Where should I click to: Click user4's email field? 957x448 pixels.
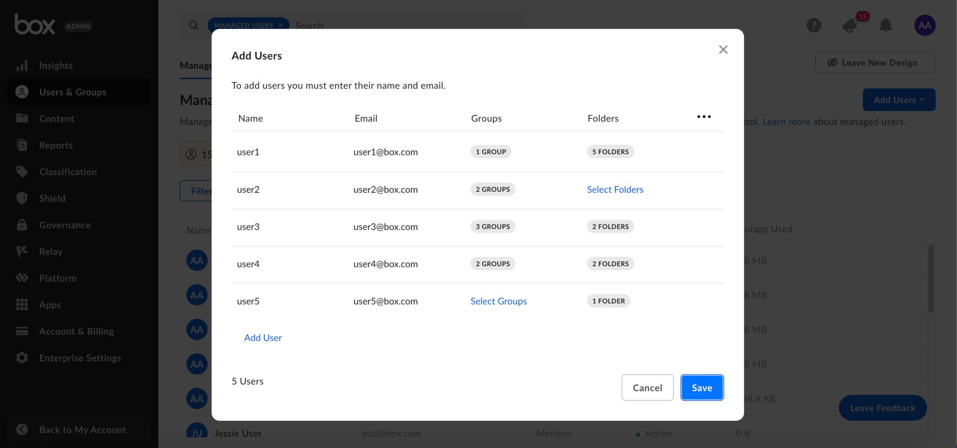386,264
